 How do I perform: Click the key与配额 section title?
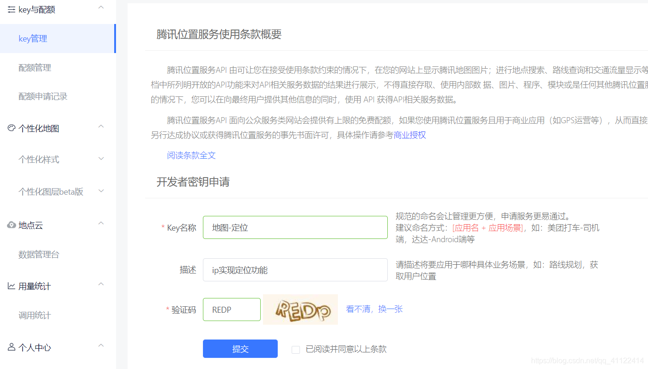37,10
